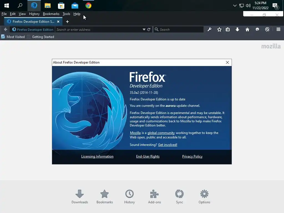Open the Bookmarks menu
284x213 pixels.
[51, 14]
